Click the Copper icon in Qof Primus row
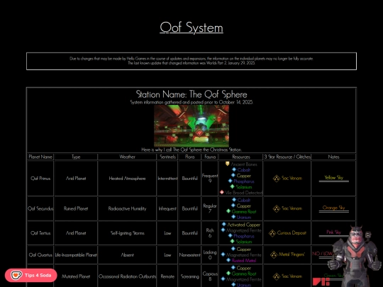The height and width of the screenshot is (287, 383). click(x=233, y=175)
